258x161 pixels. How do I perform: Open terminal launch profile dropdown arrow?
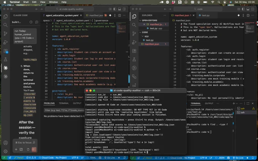[x=237, y=103]
